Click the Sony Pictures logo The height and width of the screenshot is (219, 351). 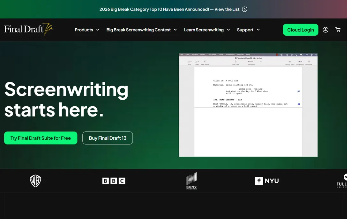191,181
